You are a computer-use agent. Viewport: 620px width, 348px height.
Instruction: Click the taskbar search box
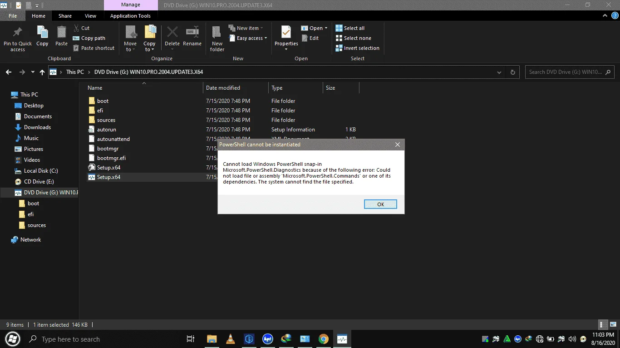(x=102, y=339)
